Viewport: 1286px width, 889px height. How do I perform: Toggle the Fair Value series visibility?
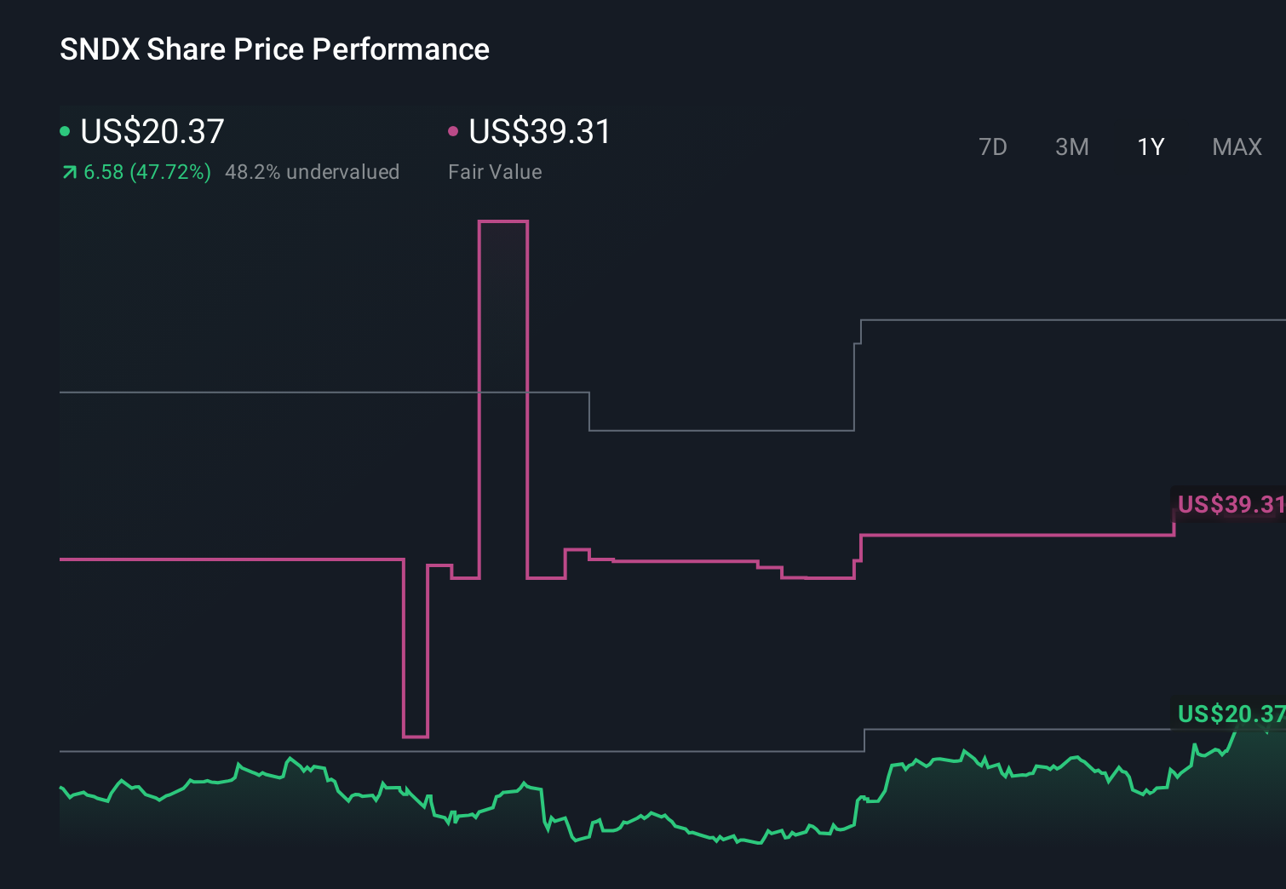[x=539, y=131]
